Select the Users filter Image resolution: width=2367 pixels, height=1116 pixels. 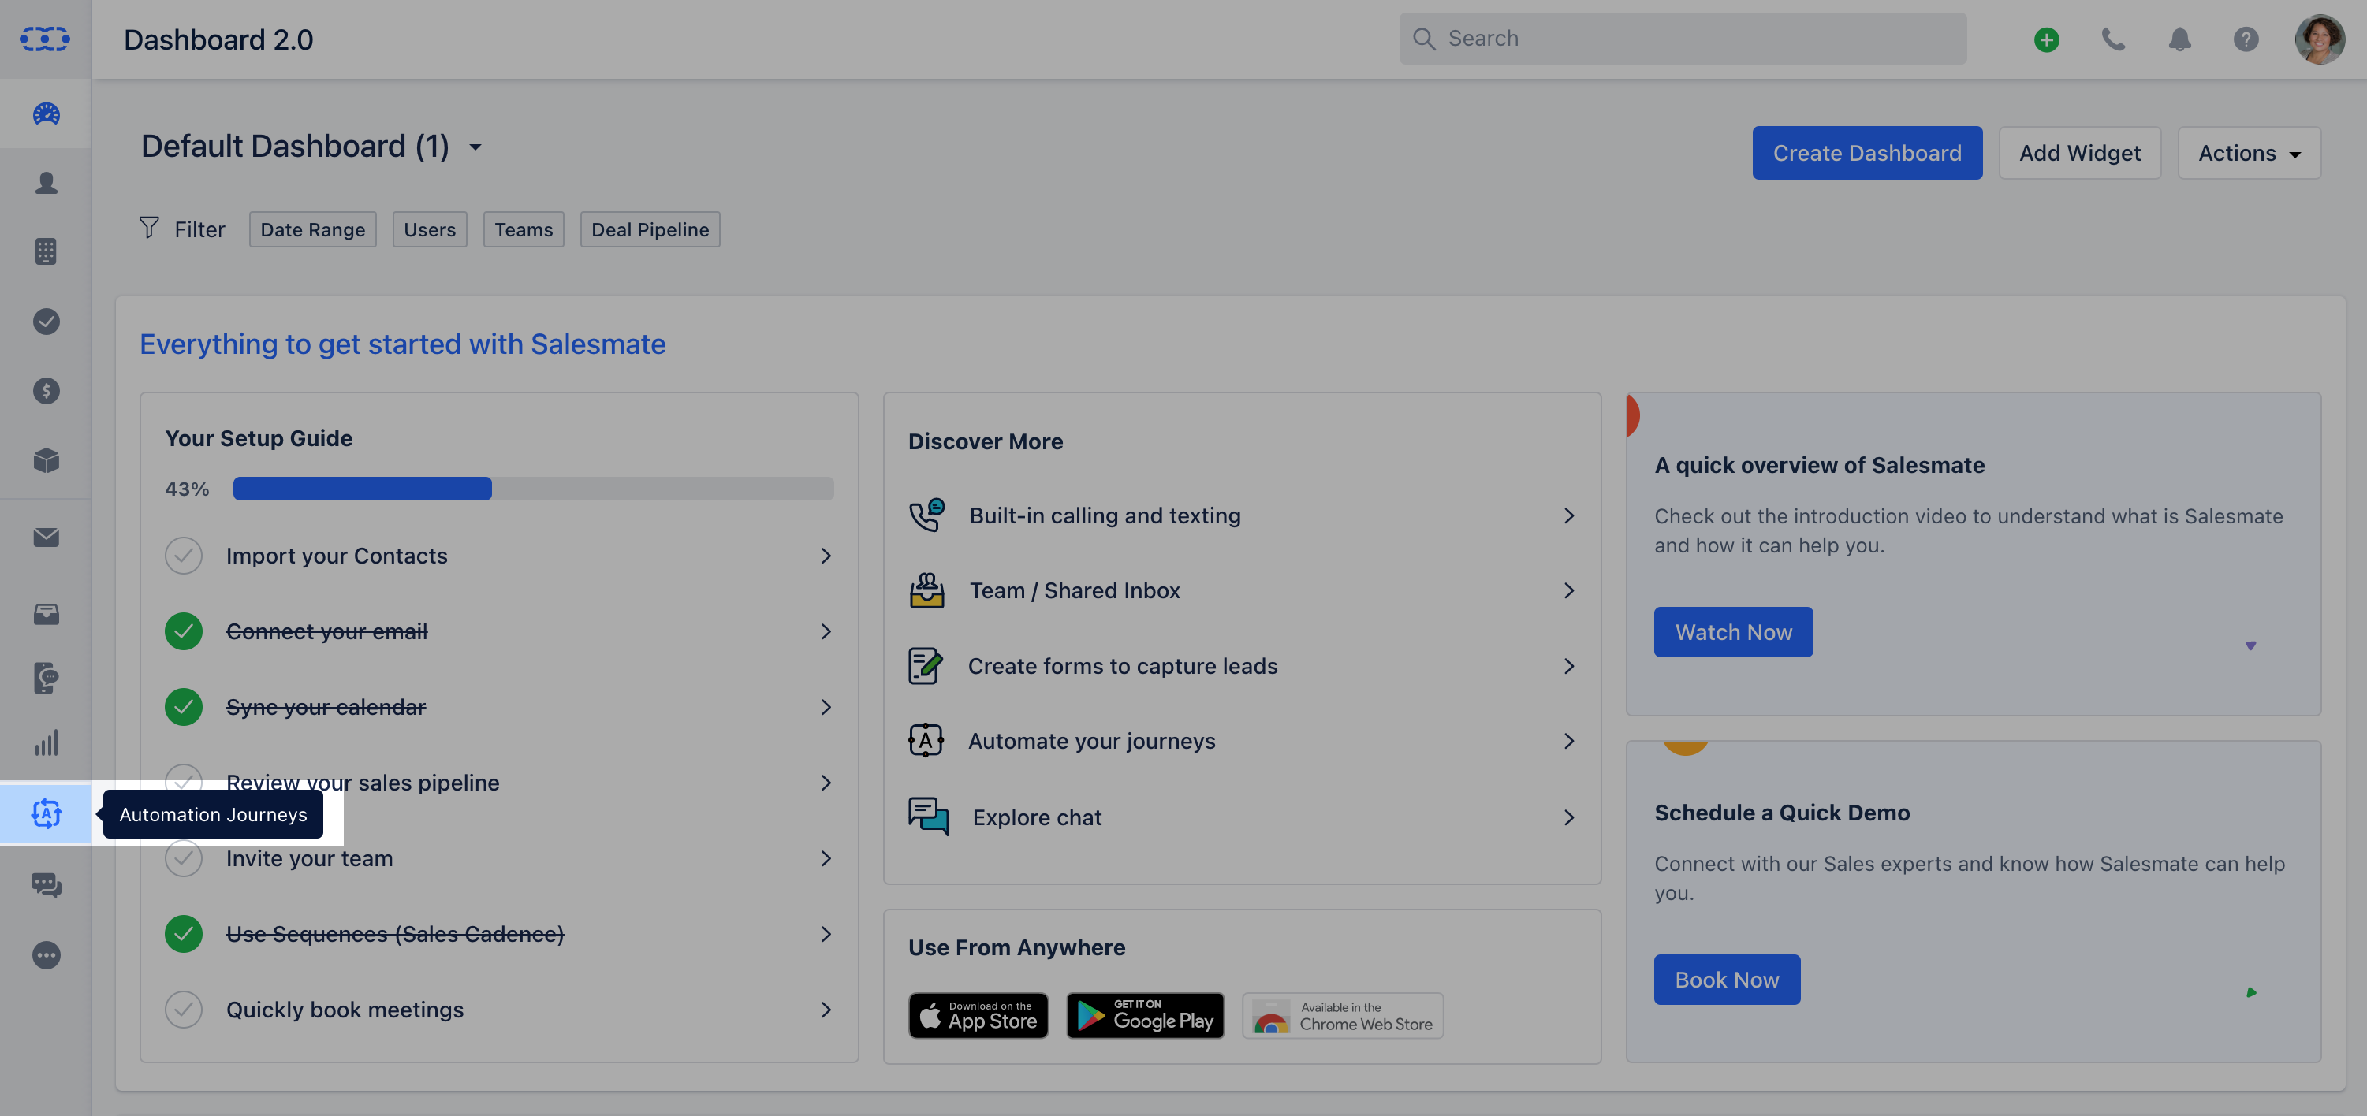[429, 229]
